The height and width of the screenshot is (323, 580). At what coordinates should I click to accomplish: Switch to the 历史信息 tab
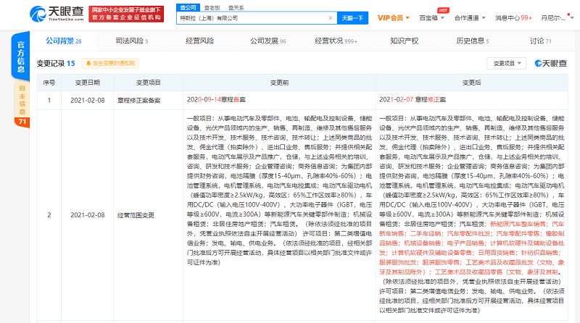(x=473, y=41)
